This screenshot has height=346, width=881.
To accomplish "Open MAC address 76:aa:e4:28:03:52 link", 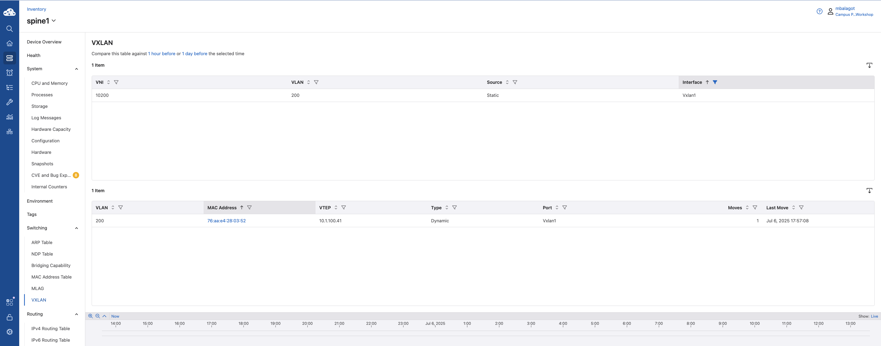I will coord(226,221).
